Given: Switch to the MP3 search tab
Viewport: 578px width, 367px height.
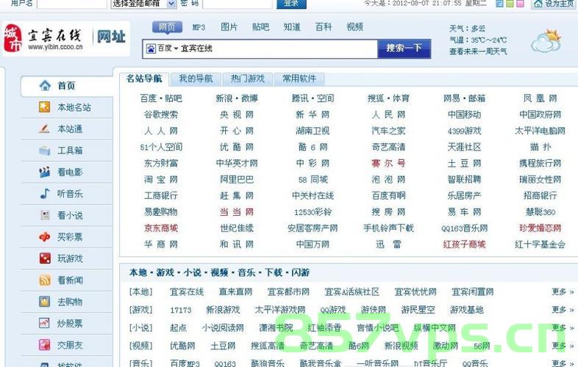Looking at the screenshot, I should click(199, 27).
